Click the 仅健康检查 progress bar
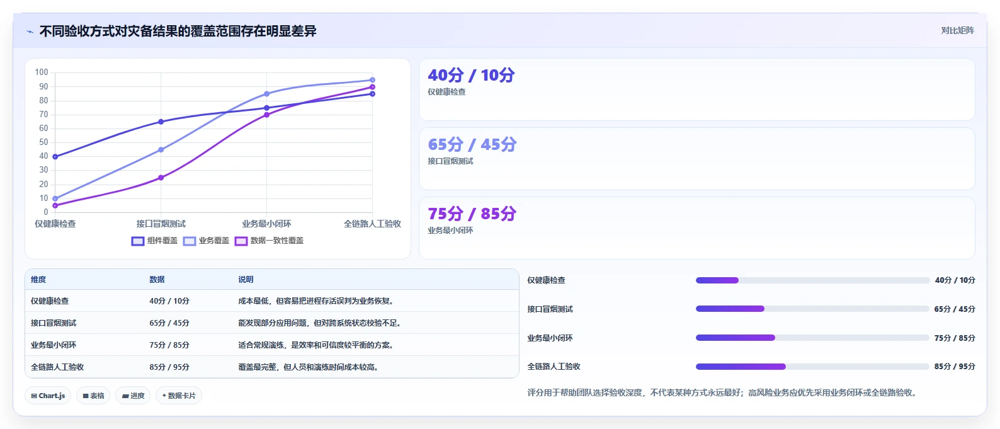Image resolution: width=1000 pixels, height=429 pixels. point(812,280)
